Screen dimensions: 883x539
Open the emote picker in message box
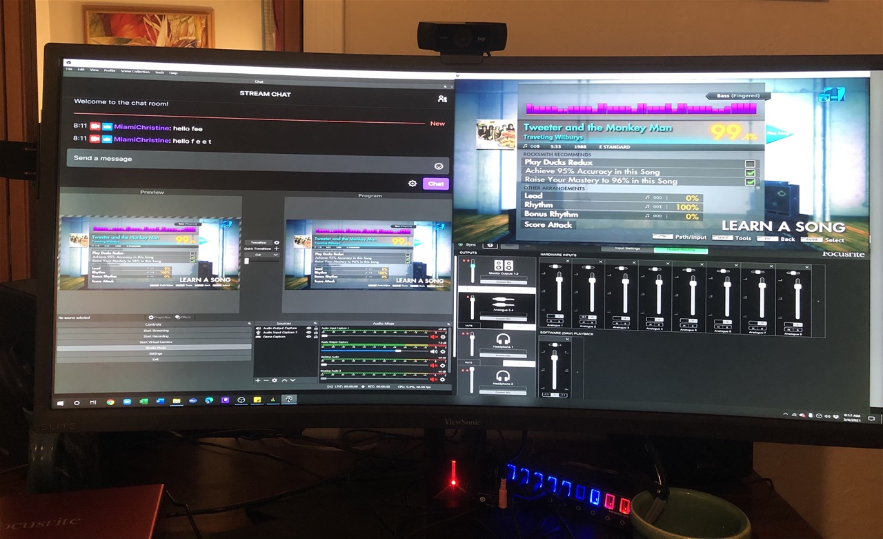(x=438, y=166)
